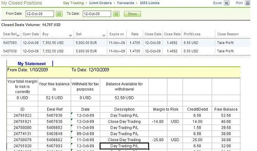The height and width of the screenshot is (151, 257).
Task: Click the Profit/Loss column header
Action: click(192, 34)
